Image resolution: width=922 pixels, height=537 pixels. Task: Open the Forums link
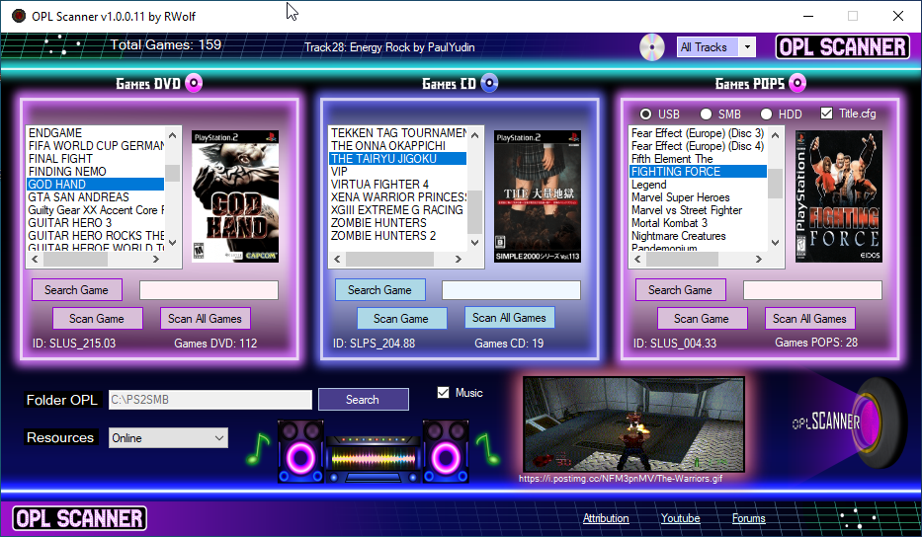pyautogui.click(x=748, y=518)
